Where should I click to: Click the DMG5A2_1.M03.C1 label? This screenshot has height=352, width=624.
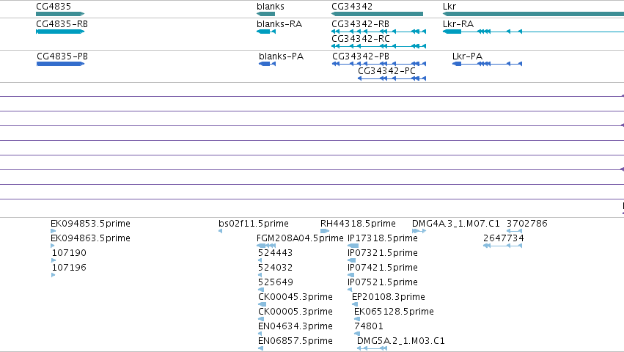point(401,341)
